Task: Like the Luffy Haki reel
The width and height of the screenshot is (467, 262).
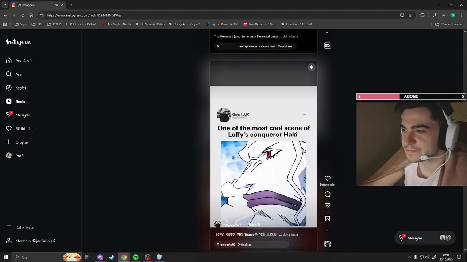Action: pos(328,179)
